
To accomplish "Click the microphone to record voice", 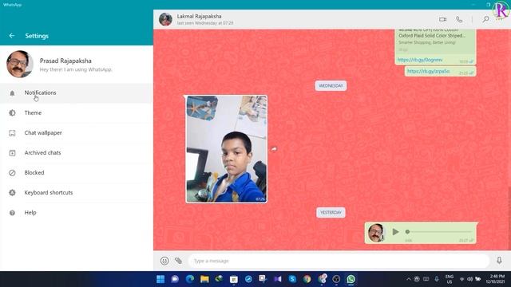I will point(499,261).
